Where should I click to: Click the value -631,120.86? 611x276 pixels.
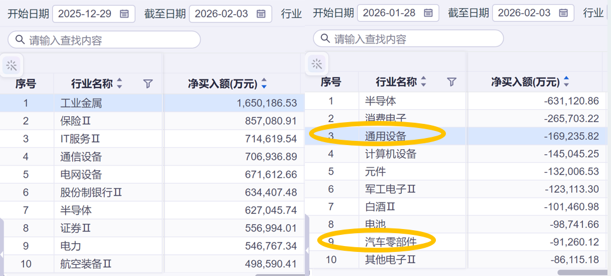click(572, 101)
